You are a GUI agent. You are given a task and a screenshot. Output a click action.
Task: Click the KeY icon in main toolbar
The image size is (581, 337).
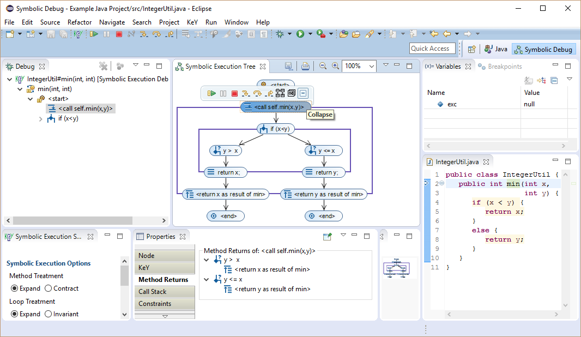(x=78, y=34)
